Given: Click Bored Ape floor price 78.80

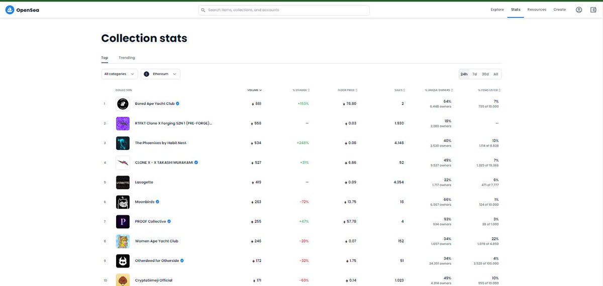Looking at the screenshot, I should pos(351,104).
